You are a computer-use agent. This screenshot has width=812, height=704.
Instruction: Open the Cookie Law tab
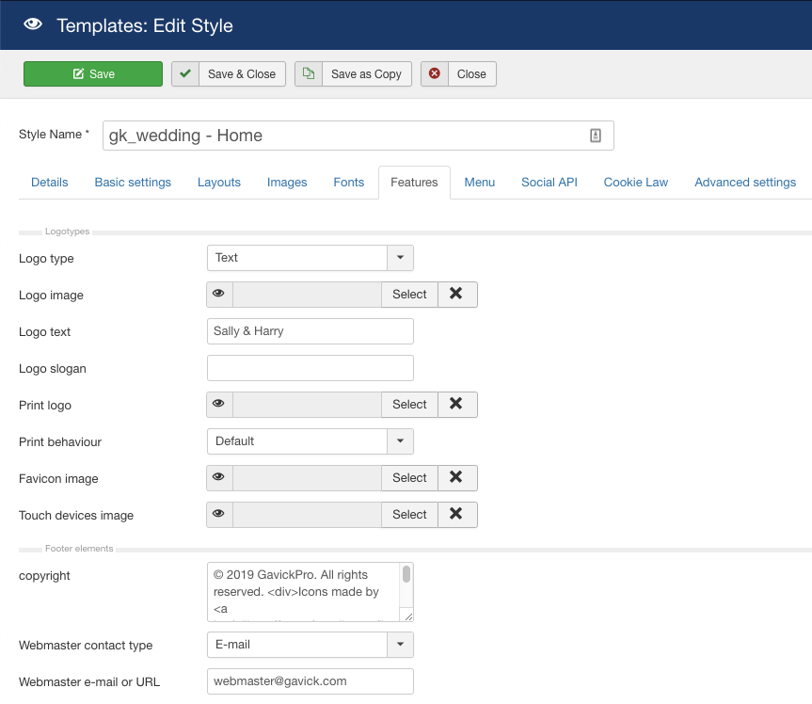pyautogui.click(x=636, y=183)
